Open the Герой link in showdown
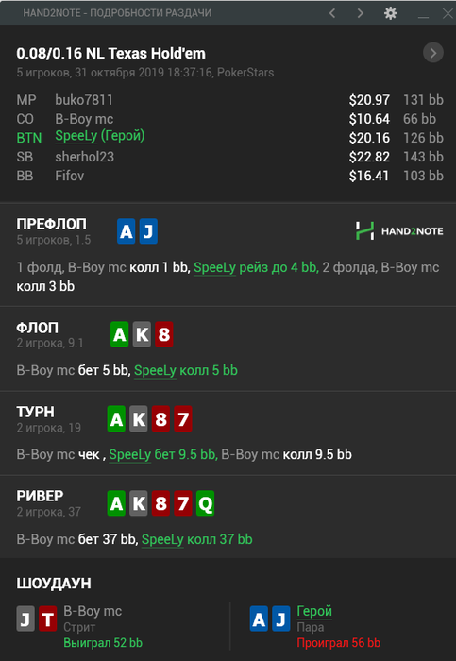This screenshot has width=456, height=661. point(314,611)
